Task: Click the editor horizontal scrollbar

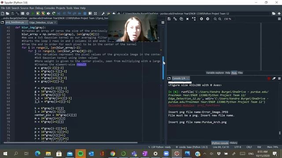Action: click(70, 143)
